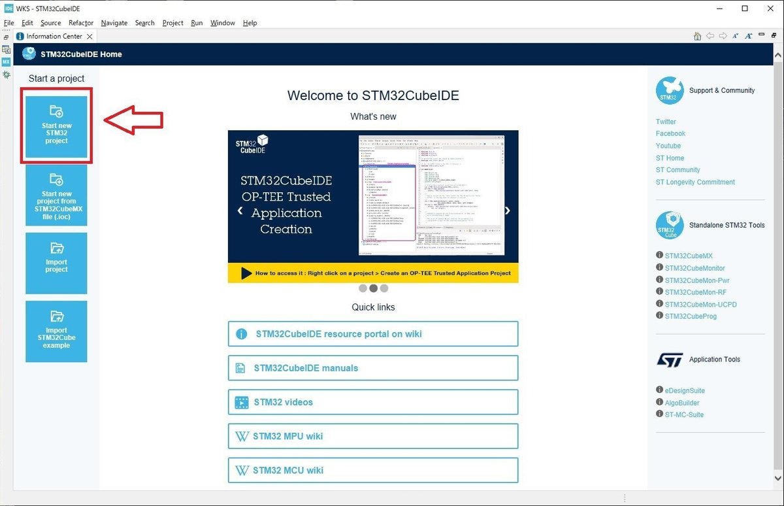Open the AlgoBuilder link
The width and height of the screenshot is (784, 506).
[682, 403]
